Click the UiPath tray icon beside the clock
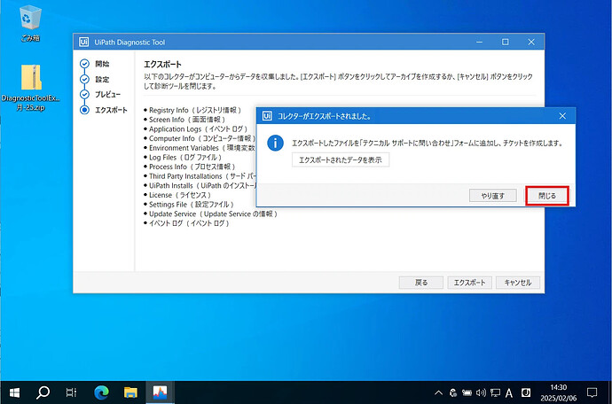Image resolution: width=612 pixels, height=404 pixels. coord(526,392)
